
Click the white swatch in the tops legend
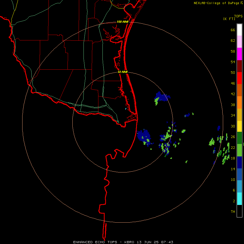(239, 30)
